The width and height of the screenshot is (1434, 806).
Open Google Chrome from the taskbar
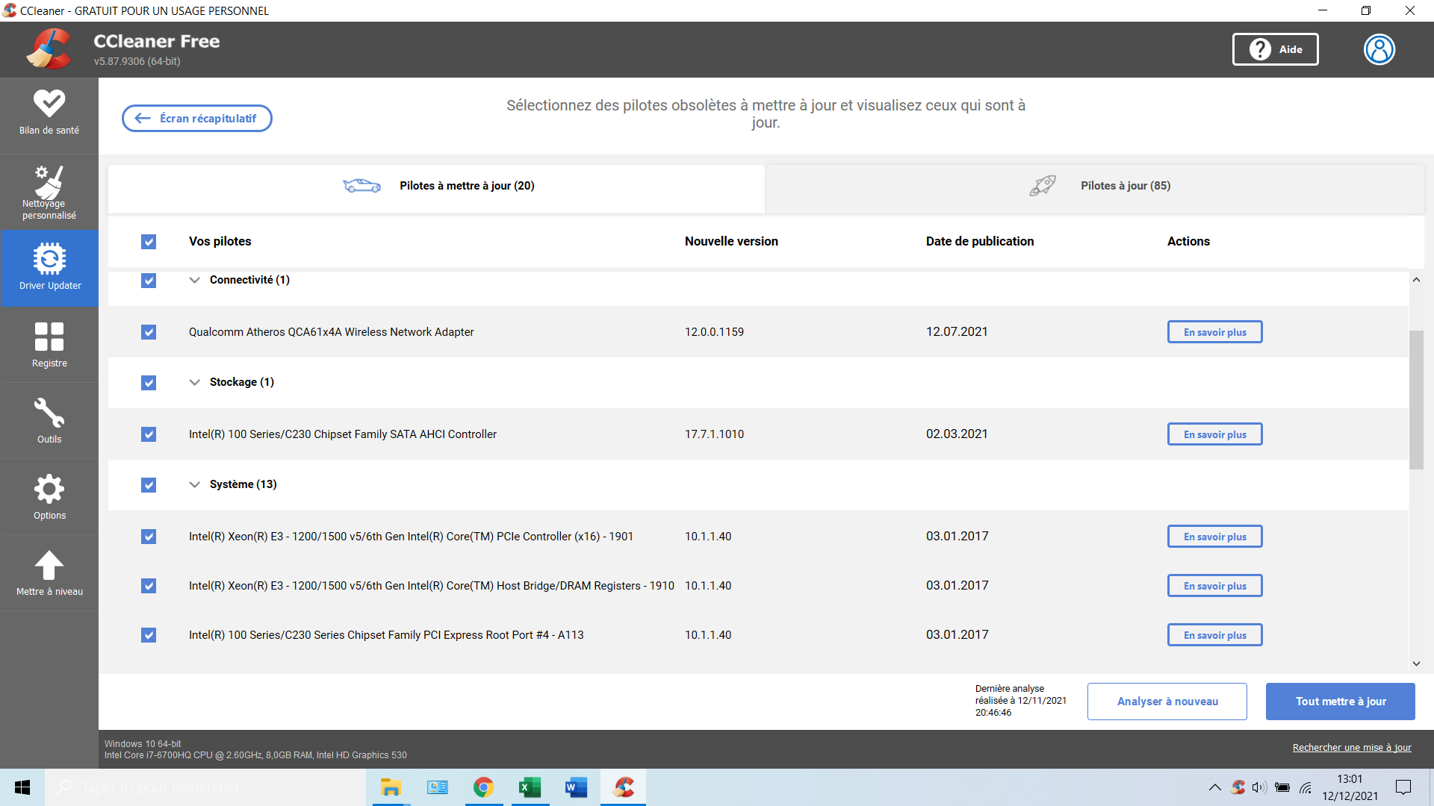[483, 787]
